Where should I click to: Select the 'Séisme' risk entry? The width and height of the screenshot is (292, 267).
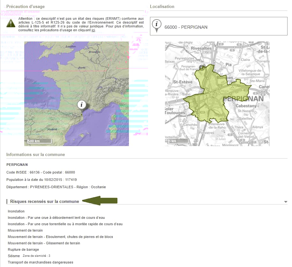click(x=14, y=256)
